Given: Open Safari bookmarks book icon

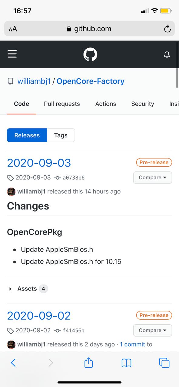Looking at the screenshot, I should coord(126,363).
